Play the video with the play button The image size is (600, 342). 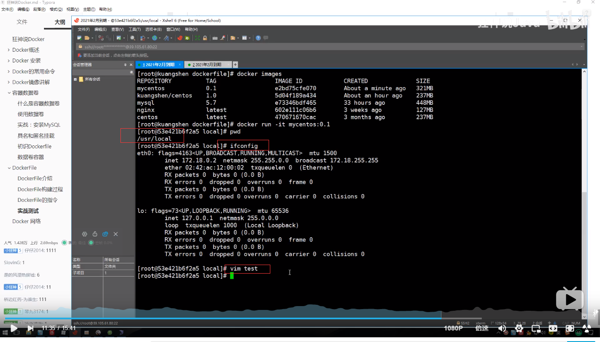[x=14, y=328]
